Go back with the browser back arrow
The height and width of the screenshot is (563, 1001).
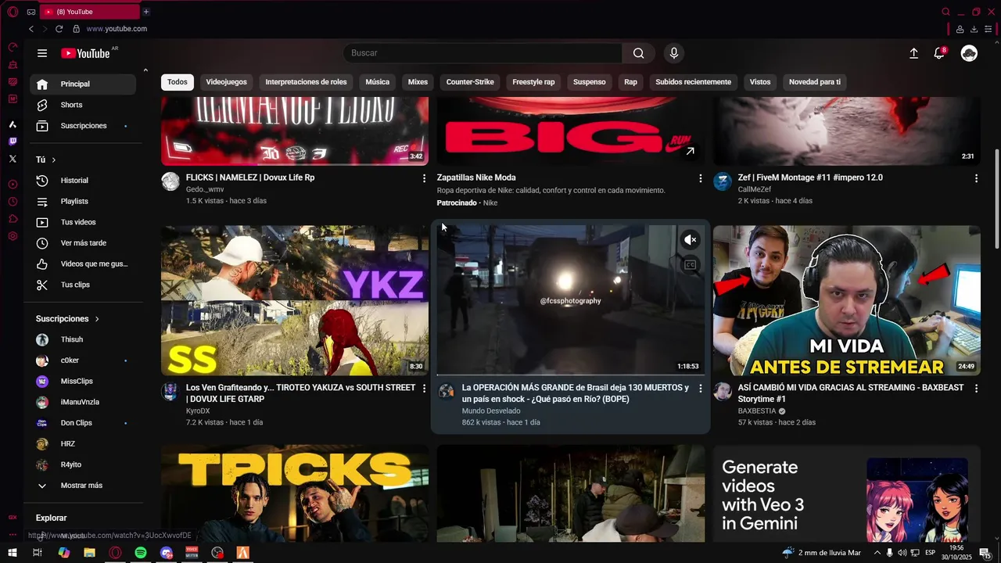click(x=30, y=29)
